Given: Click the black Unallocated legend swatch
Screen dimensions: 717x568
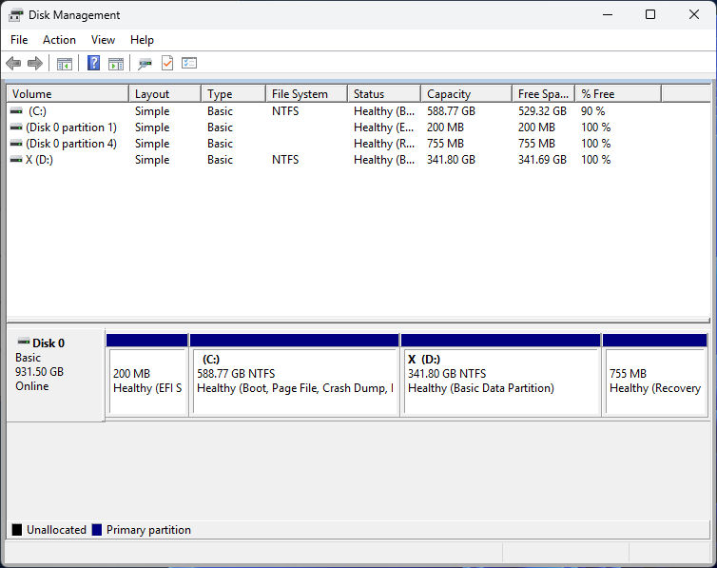Looking at the screenshot, I should pos(17,530).
